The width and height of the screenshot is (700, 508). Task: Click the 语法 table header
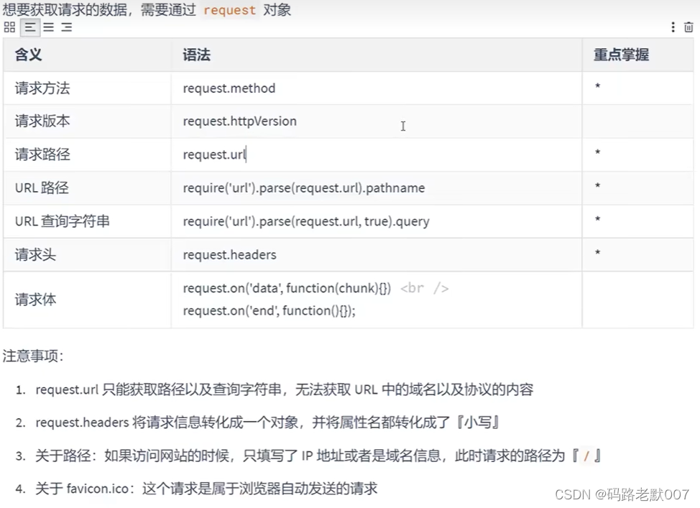[x=195, y=55]
